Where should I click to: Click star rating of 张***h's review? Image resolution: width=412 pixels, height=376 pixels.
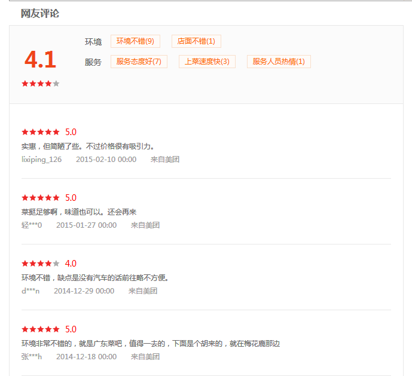(x=41, y=329)
